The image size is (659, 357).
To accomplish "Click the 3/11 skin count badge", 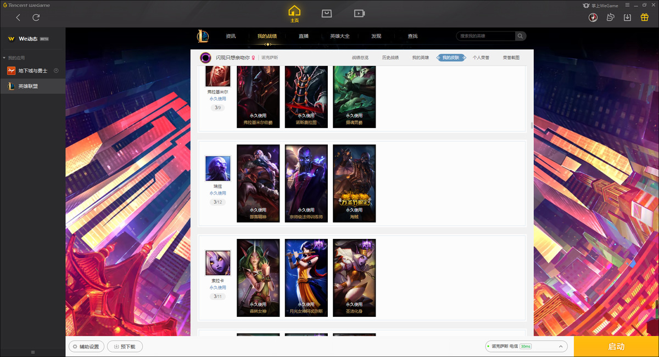I will tap(218, 297).
